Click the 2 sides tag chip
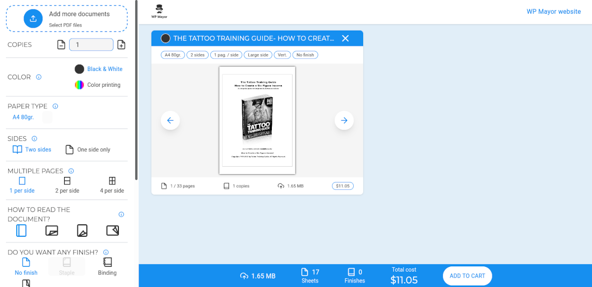Image resolution: width=592 pixels, height=287 pixels. click(x=197, y=55)
